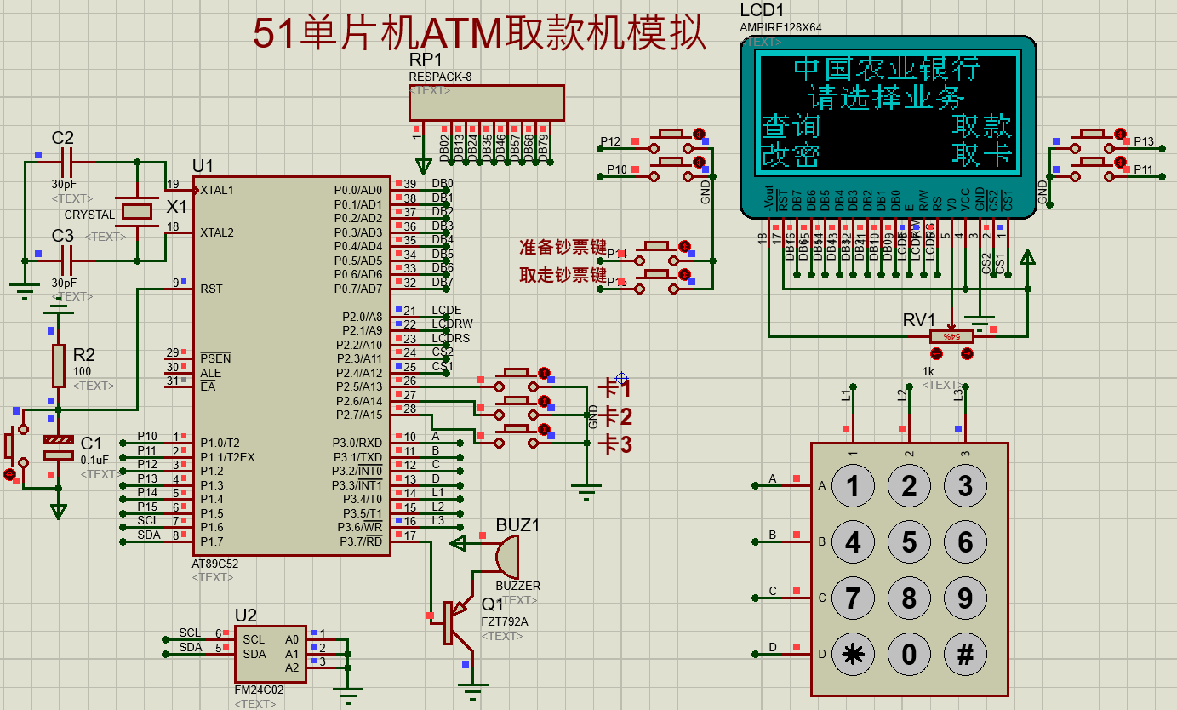Image resolution: width=1177 pixels, height=710 pixels.
Task: Click the U2 FM24C02 EEPROM chip
Action: [x=269, y=654]
